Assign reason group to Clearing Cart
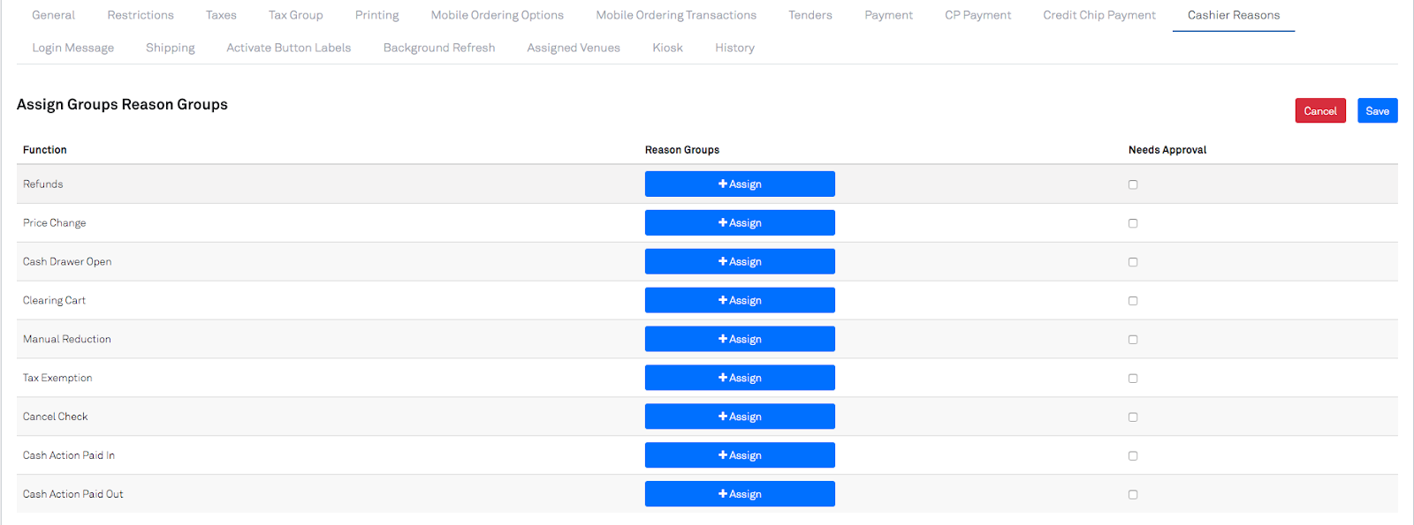1414x525 pixels. [x=740, y=301]
